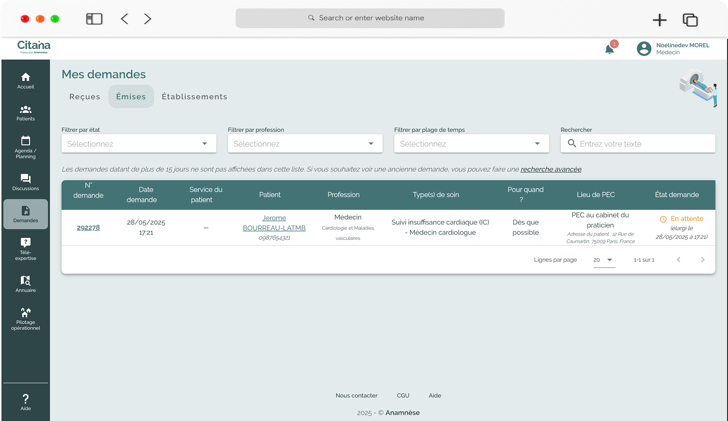This screenshot has height=421, width=728.
Task: Go to Accueil home in sidebar
Action: click(x=26, y=81)
